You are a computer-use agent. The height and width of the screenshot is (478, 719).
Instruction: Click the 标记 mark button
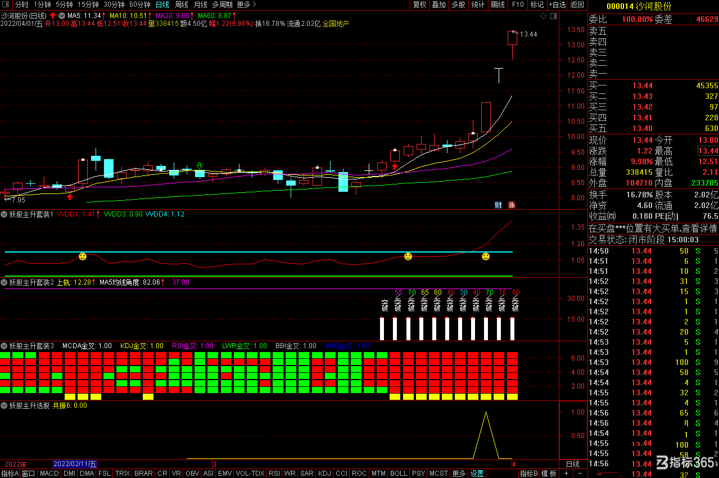pos(537,4)
